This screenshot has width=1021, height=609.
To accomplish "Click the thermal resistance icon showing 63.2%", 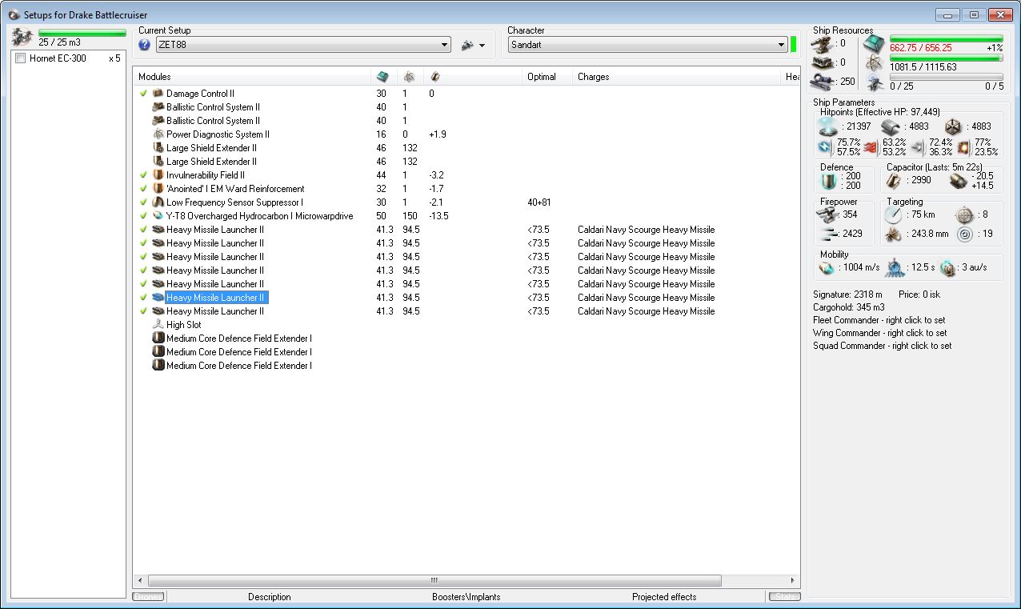I will pos(871,147).
